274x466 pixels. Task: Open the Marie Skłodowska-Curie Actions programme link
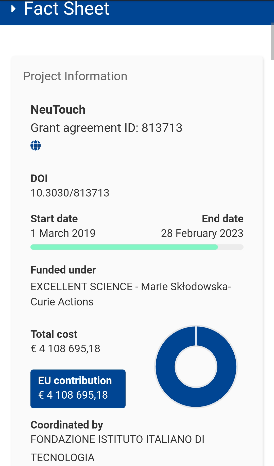131,294
